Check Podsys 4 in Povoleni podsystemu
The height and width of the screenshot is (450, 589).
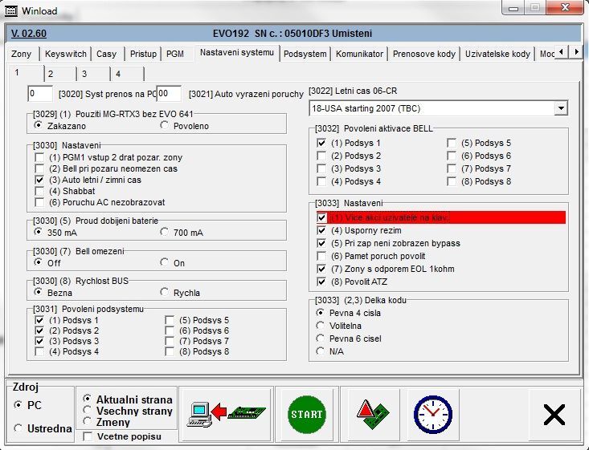(x=39, y=351)
